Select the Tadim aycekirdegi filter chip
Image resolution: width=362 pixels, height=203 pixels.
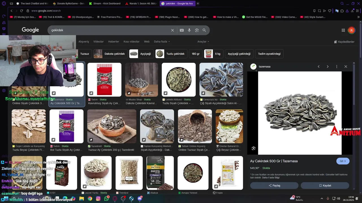pyautogui.click(x=269, y=54)
